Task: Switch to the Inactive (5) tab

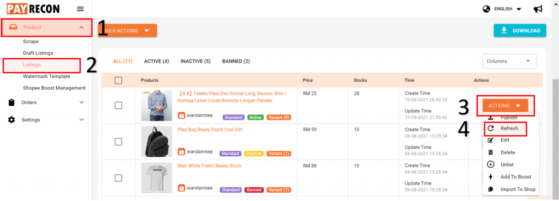Action: pyautogui.click(x=195, y=61)
